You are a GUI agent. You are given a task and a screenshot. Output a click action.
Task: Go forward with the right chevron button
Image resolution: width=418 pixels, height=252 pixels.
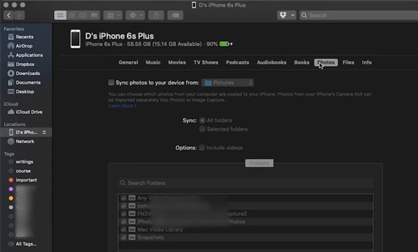pos(19,15)
